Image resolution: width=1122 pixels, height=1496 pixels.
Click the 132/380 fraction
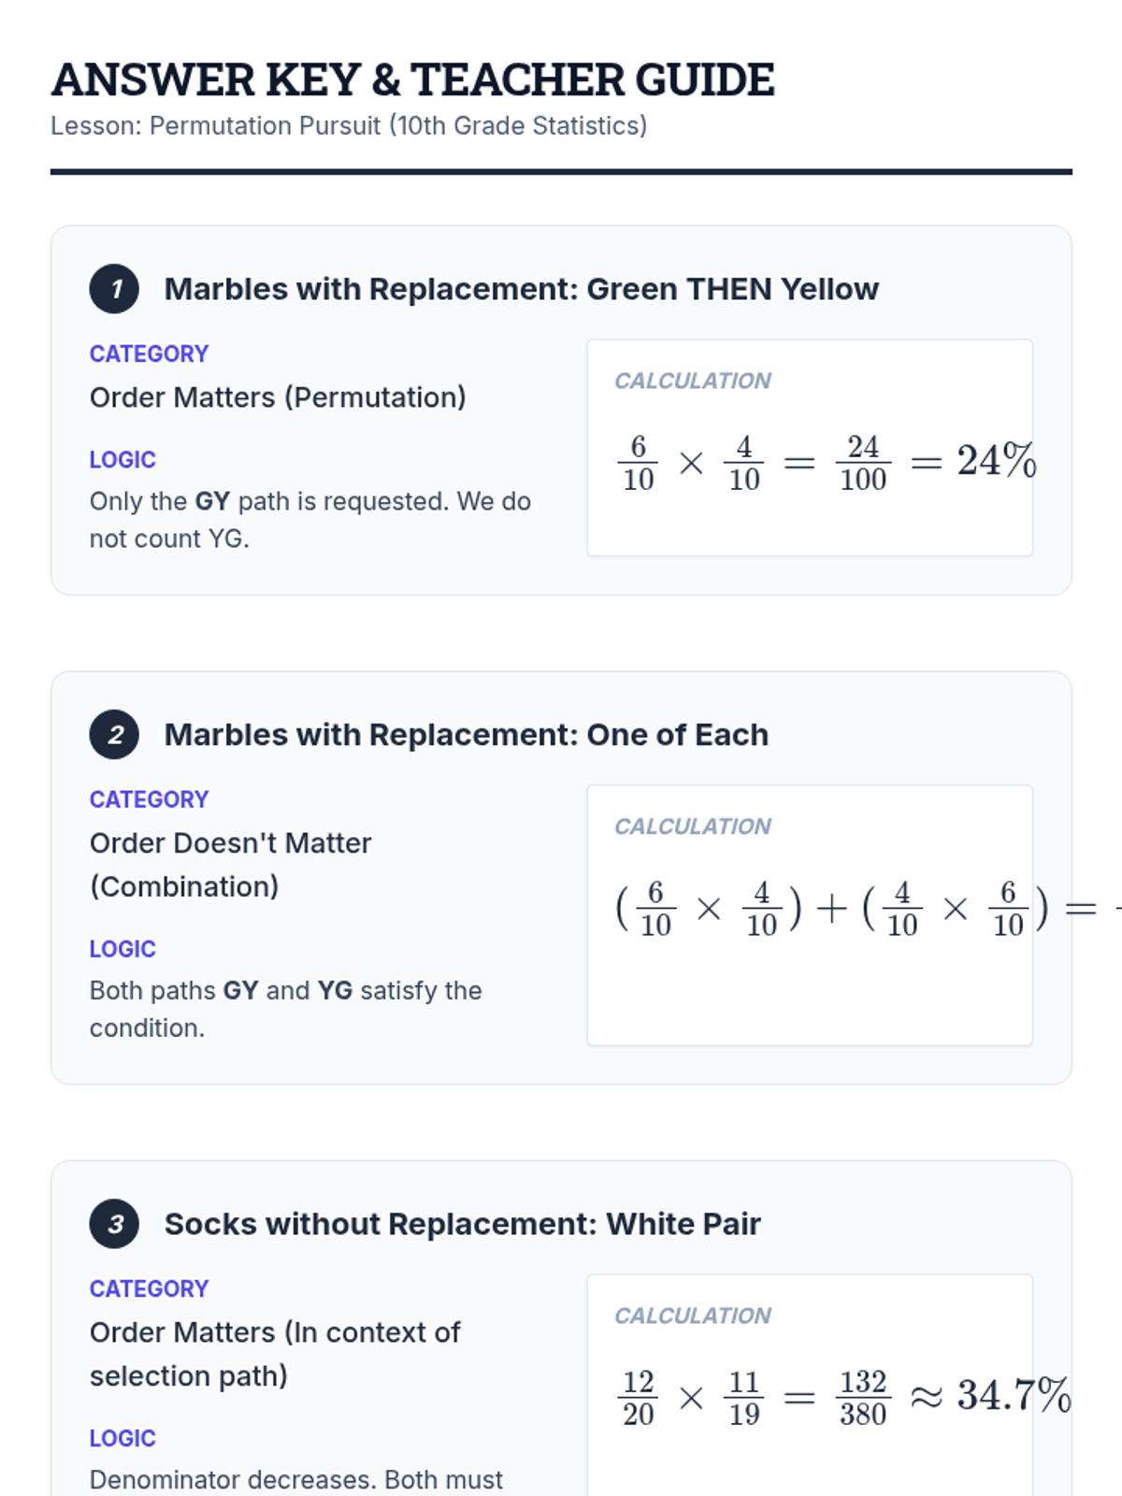(x=862, y=1398)
